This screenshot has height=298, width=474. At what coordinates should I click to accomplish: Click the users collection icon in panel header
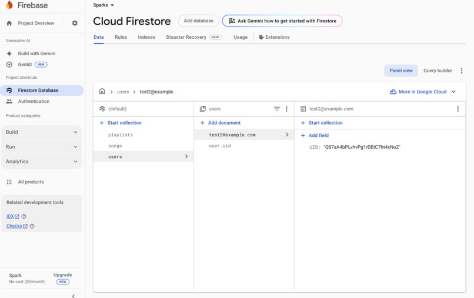(x=203, y=109)
